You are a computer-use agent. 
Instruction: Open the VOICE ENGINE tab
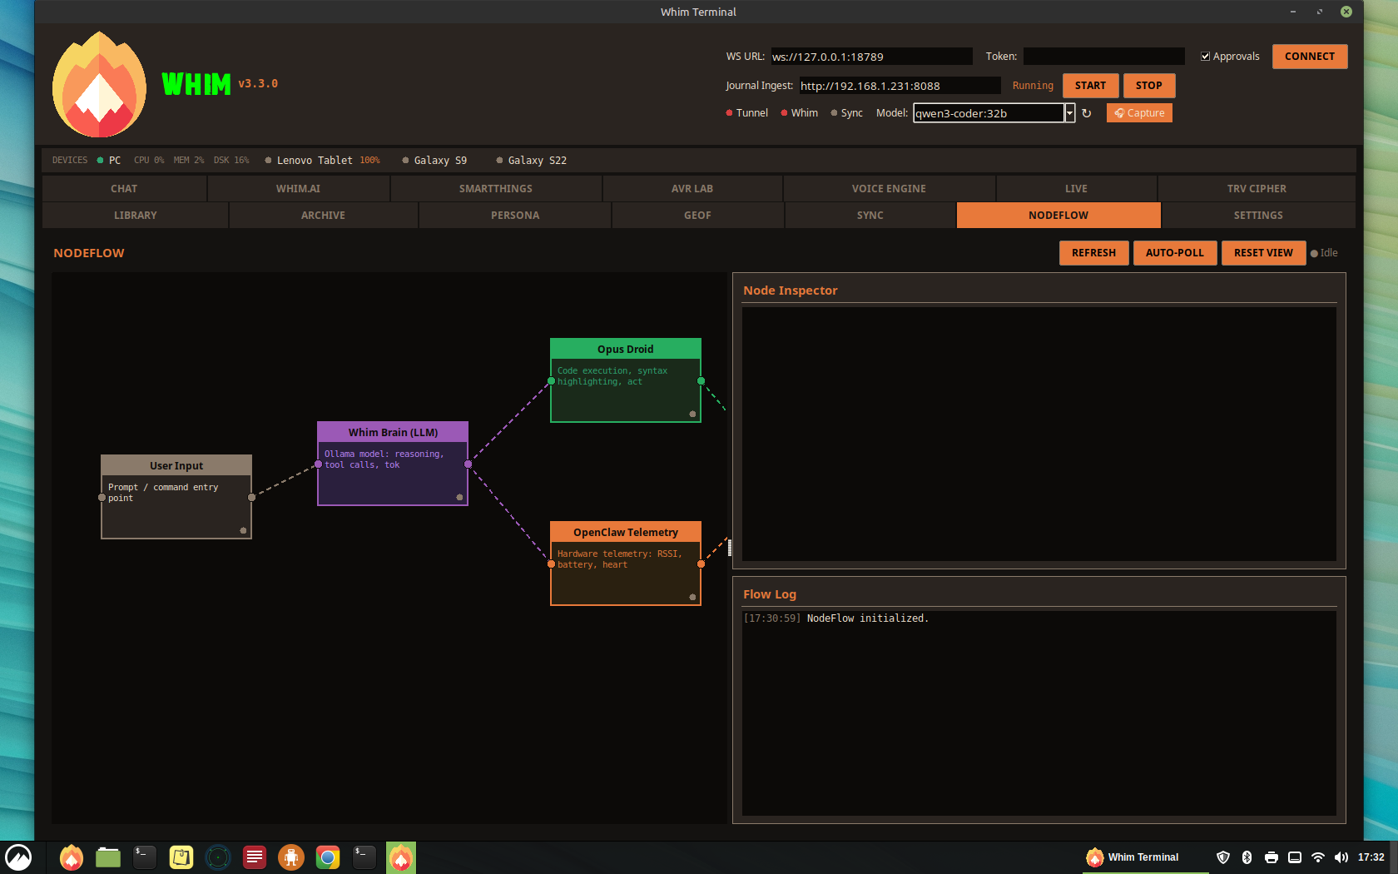pyautogui.click(x=889, y=188)
